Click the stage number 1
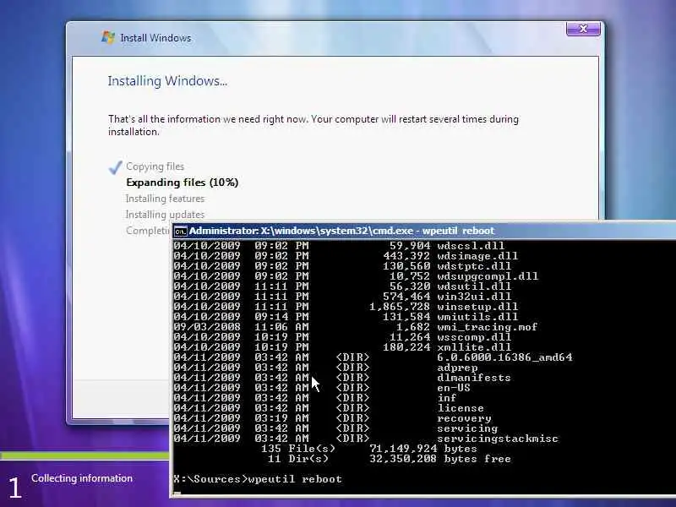This screenshot has width=676, height=507. point(15,488)
